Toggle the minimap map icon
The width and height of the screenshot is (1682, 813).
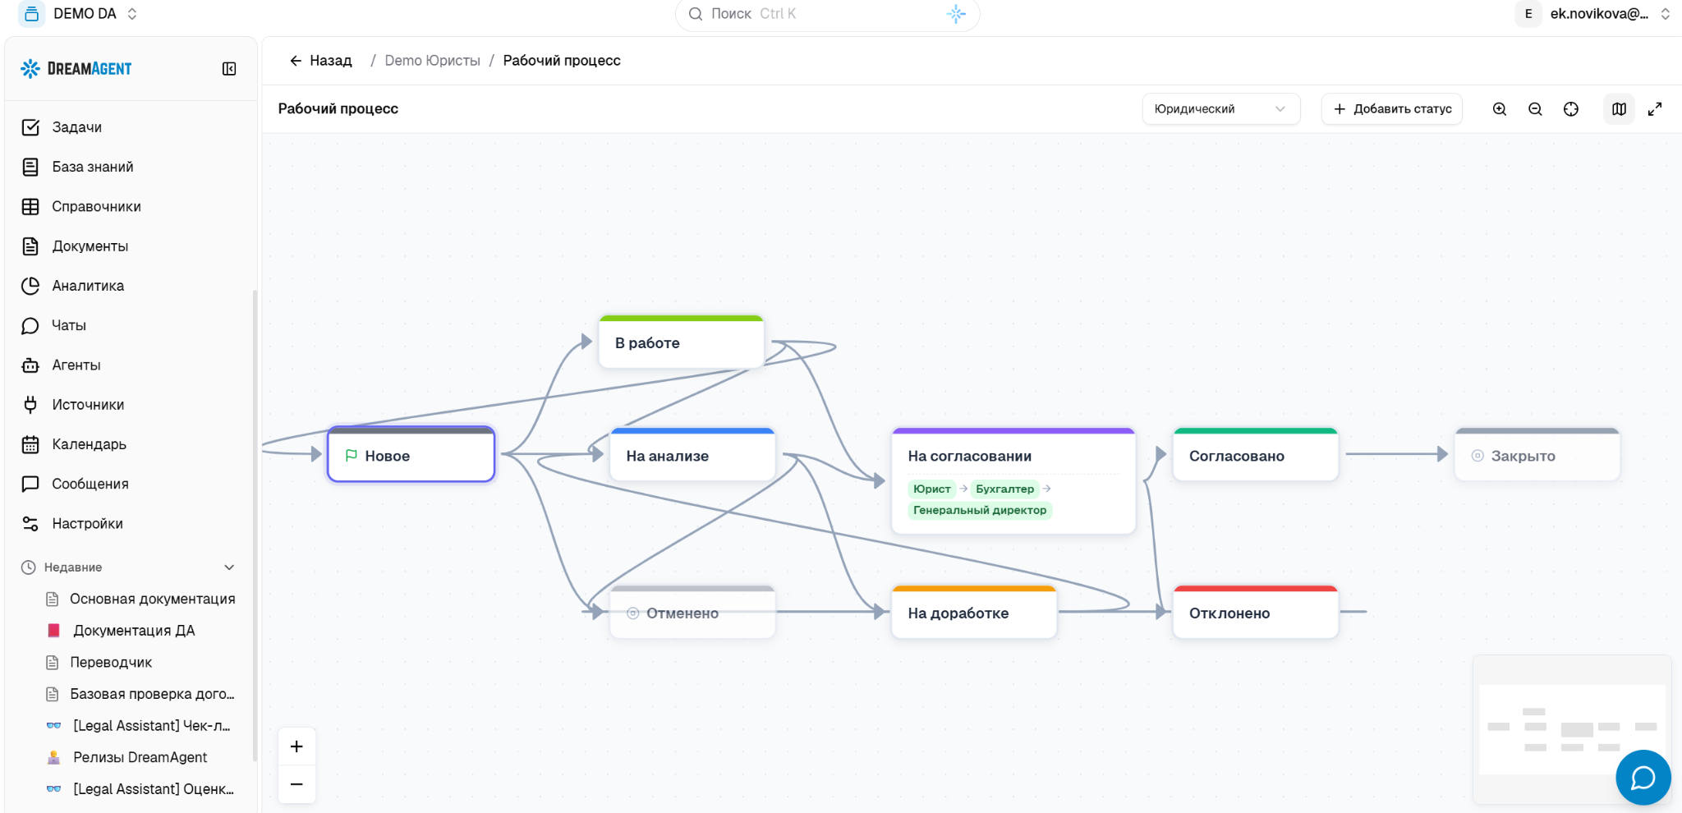click(1619, 109)
